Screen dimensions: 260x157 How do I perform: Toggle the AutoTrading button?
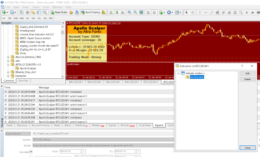[91, 12]
